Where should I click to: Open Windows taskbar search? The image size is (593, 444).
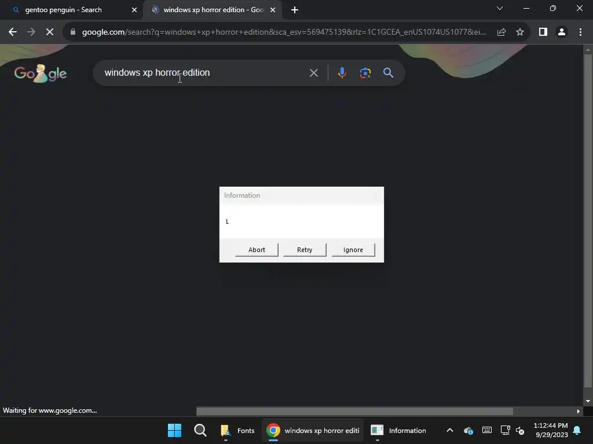point(200,430)
